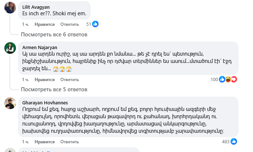Click the like icon beside 483 count

(x=234, y=141)
